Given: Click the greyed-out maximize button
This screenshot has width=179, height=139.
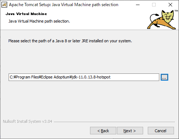Looking at the screenshot, I should tap(154, 5).
